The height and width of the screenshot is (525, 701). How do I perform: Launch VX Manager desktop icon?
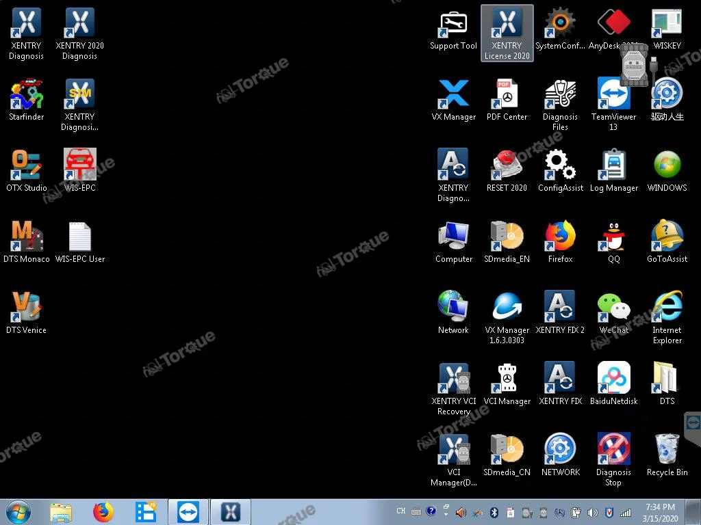click(x=453, y=100)
